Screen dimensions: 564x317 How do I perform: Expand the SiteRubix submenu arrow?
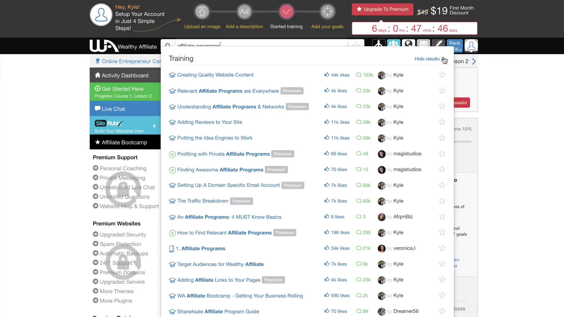tap(154, 126)
